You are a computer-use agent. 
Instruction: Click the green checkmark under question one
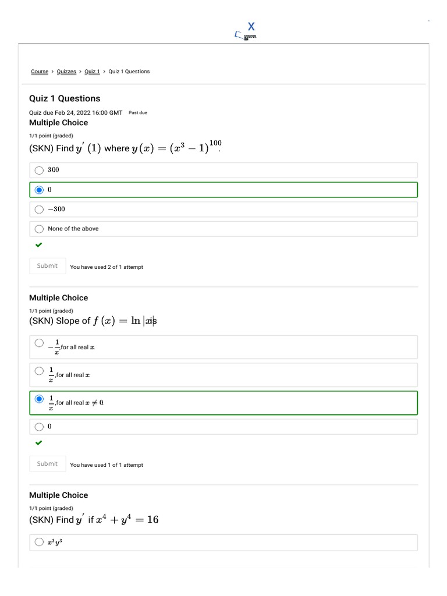pos(39,245)
